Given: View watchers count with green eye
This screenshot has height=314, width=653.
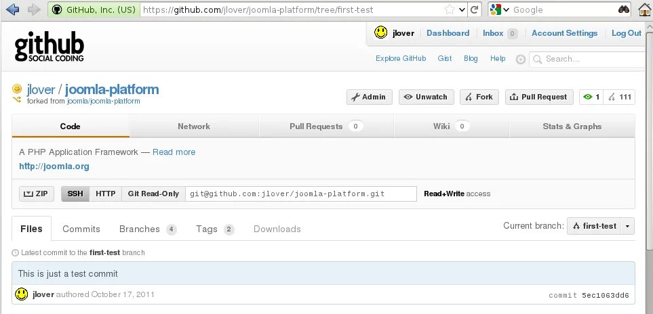Looking at the screenshot, I should [x=591, y=97].
